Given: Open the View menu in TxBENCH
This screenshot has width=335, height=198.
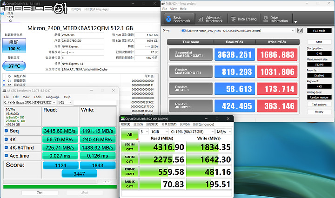Looking at the screenshot, I should pyautogui.click(x=173, y=9).
